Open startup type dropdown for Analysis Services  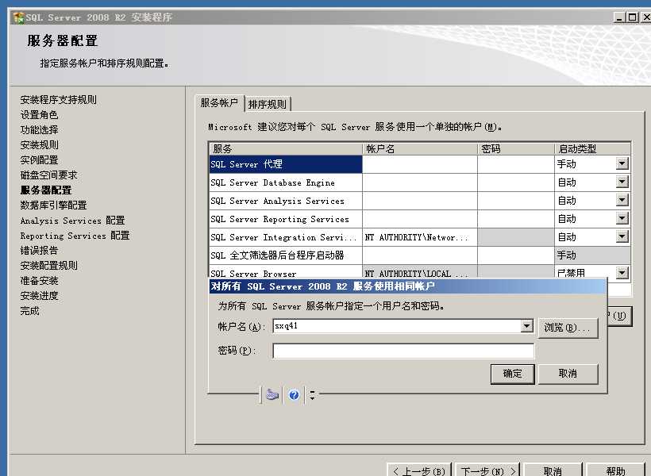(x=622, y=200)
